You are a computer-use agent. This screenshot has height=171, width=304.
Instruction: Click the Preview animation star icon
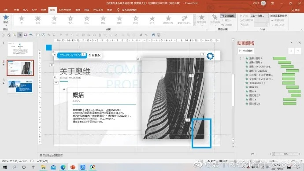[x=6, y=17]
